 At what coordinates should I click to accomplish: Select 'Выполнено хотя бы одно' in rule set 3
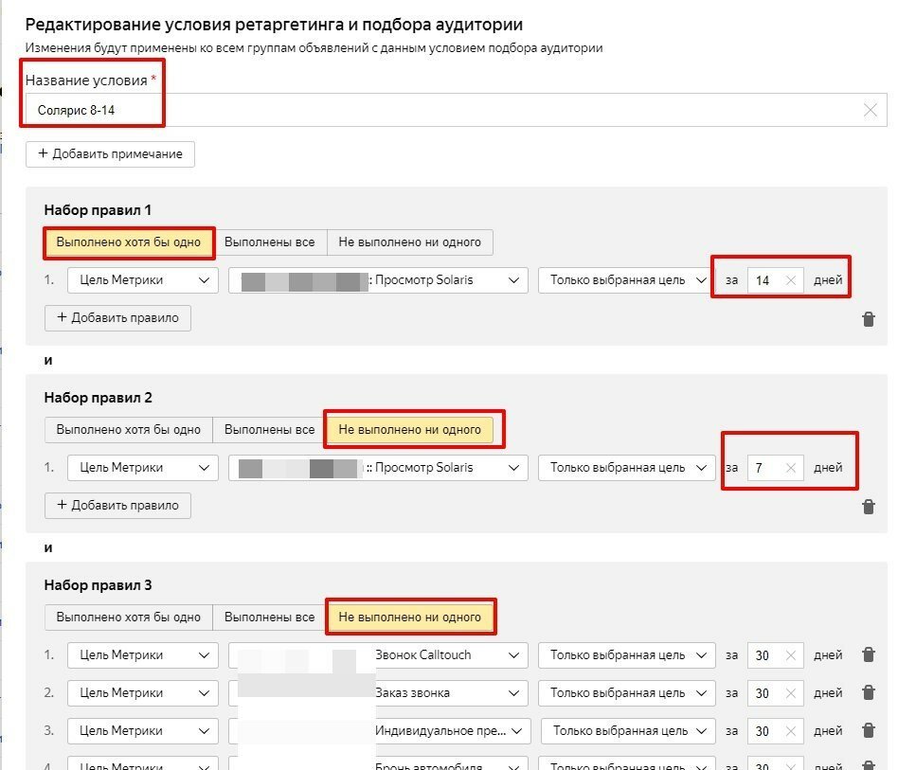pos(128,618)
